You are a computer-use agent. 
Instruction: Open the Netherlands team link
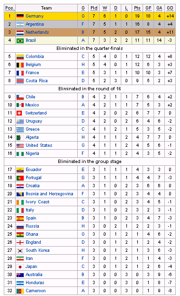(x=37, y=32)
